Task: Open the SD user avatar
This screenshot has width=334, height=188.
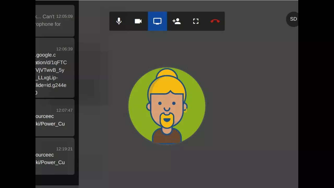Action: [x=292, y=19]
